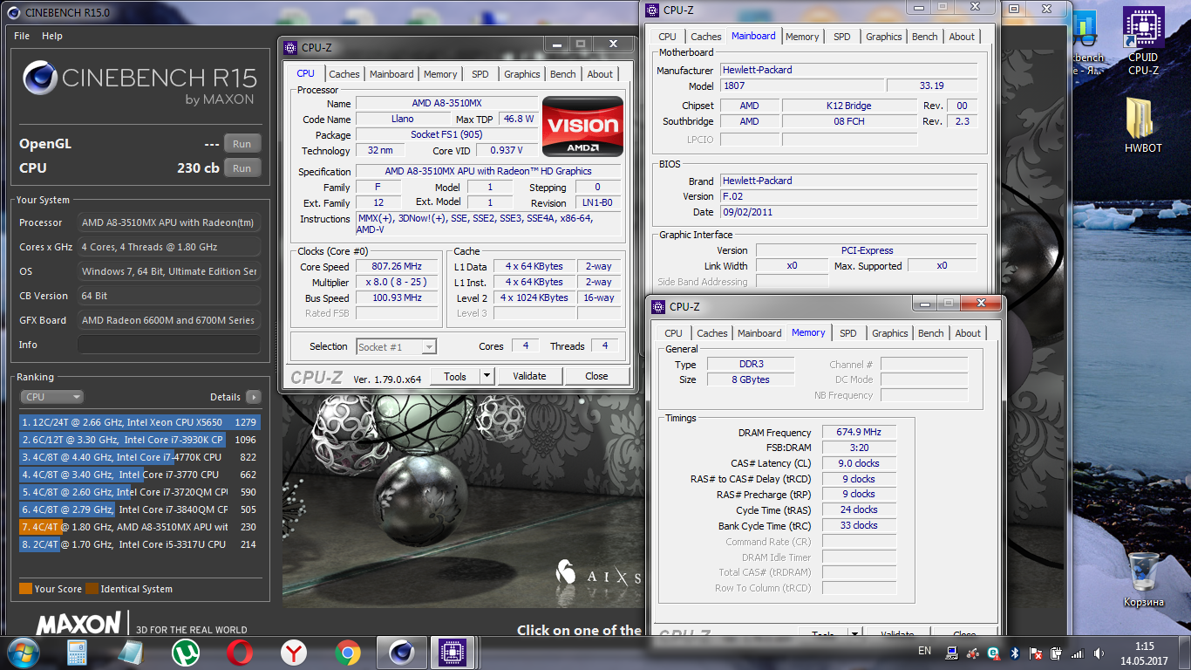Click the Max TDP 46.8 W value
Image resolution: width=1191 pixels, height=670 pixels.
click(519, 119)
